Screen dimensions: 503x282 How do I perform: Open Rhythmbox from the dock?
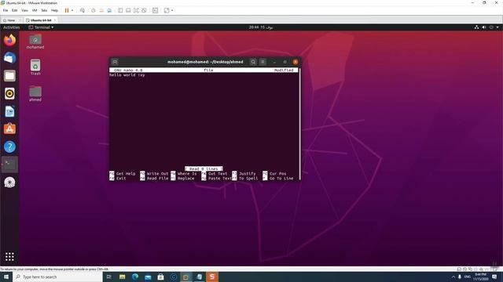(9, 94)
